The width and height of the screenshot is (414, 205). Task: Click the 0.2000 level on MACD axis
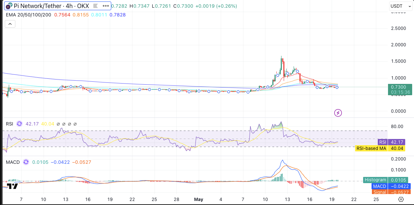[x=398, y=159]
